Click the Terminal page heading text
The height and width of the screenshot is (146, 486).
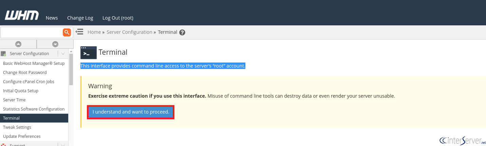coord(113,52)
